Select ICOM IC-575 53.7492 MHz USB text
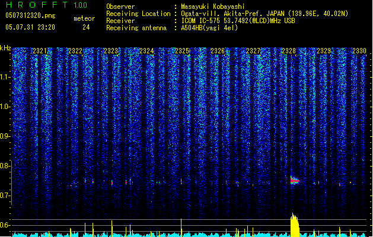 tap(238, 21)
